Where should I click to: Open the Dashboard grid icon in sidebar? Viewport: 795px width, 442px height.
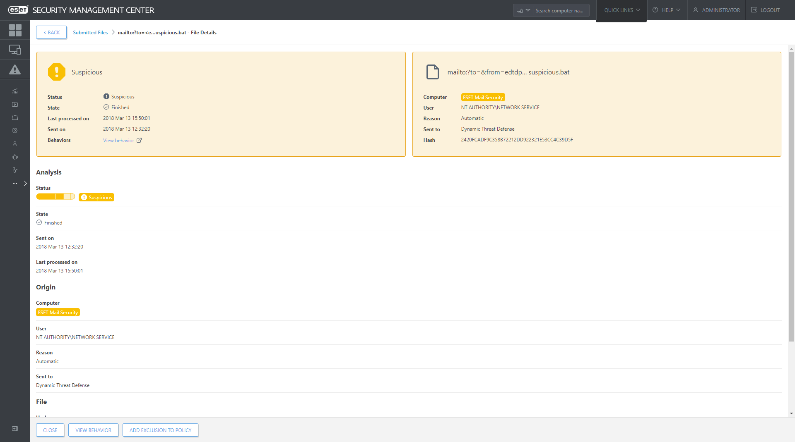tap(15, 30)
